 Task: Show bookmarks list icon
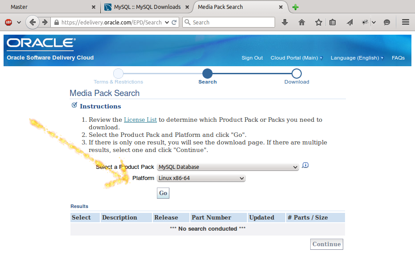tap(333, 22)
